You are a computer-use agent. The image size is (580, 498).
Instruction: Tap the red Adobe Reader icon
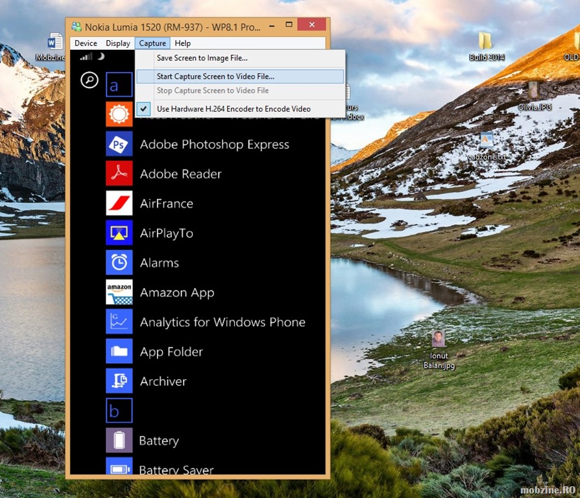(x=119, y=173)
